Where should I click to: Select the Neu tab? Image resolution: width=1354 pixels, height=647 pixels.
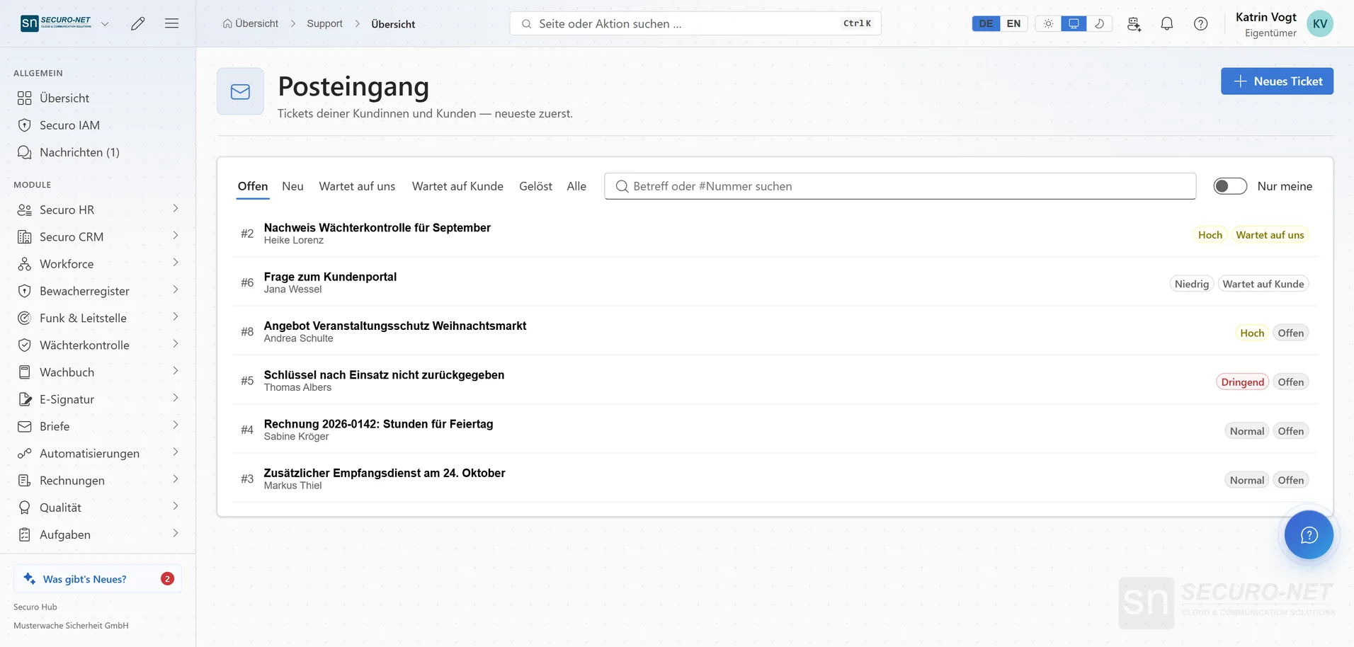292,186
